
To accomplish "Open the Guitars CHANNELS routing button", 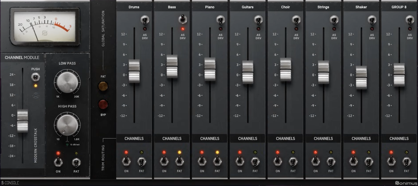I will (x=248, y=138).
